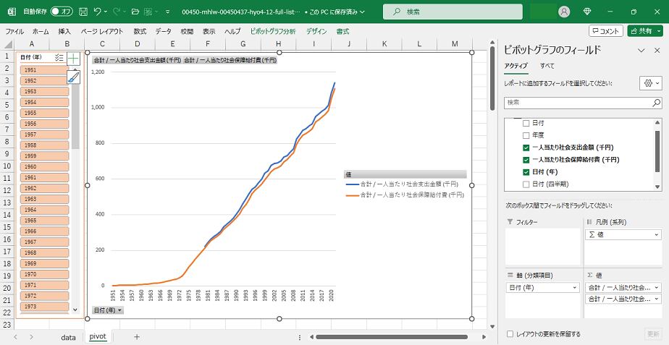The width and height of the screenshot is (669, 345).
Task: Click the Undo arrow icon
Action: click(x=98, y=12)
